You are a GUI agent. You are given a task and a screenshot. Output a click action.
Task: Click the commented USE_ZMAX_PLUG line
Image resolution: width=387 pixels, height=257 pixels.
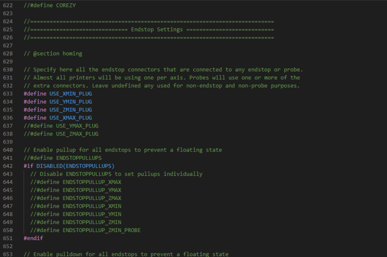coord(61,134)
